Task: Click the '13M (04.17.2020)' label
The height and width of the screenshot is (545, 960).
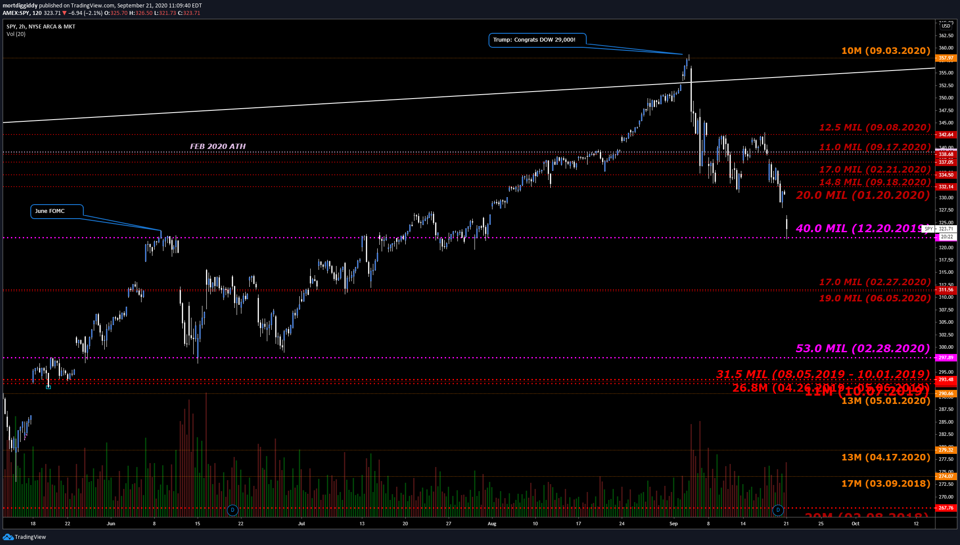Action: pos(886,457)
